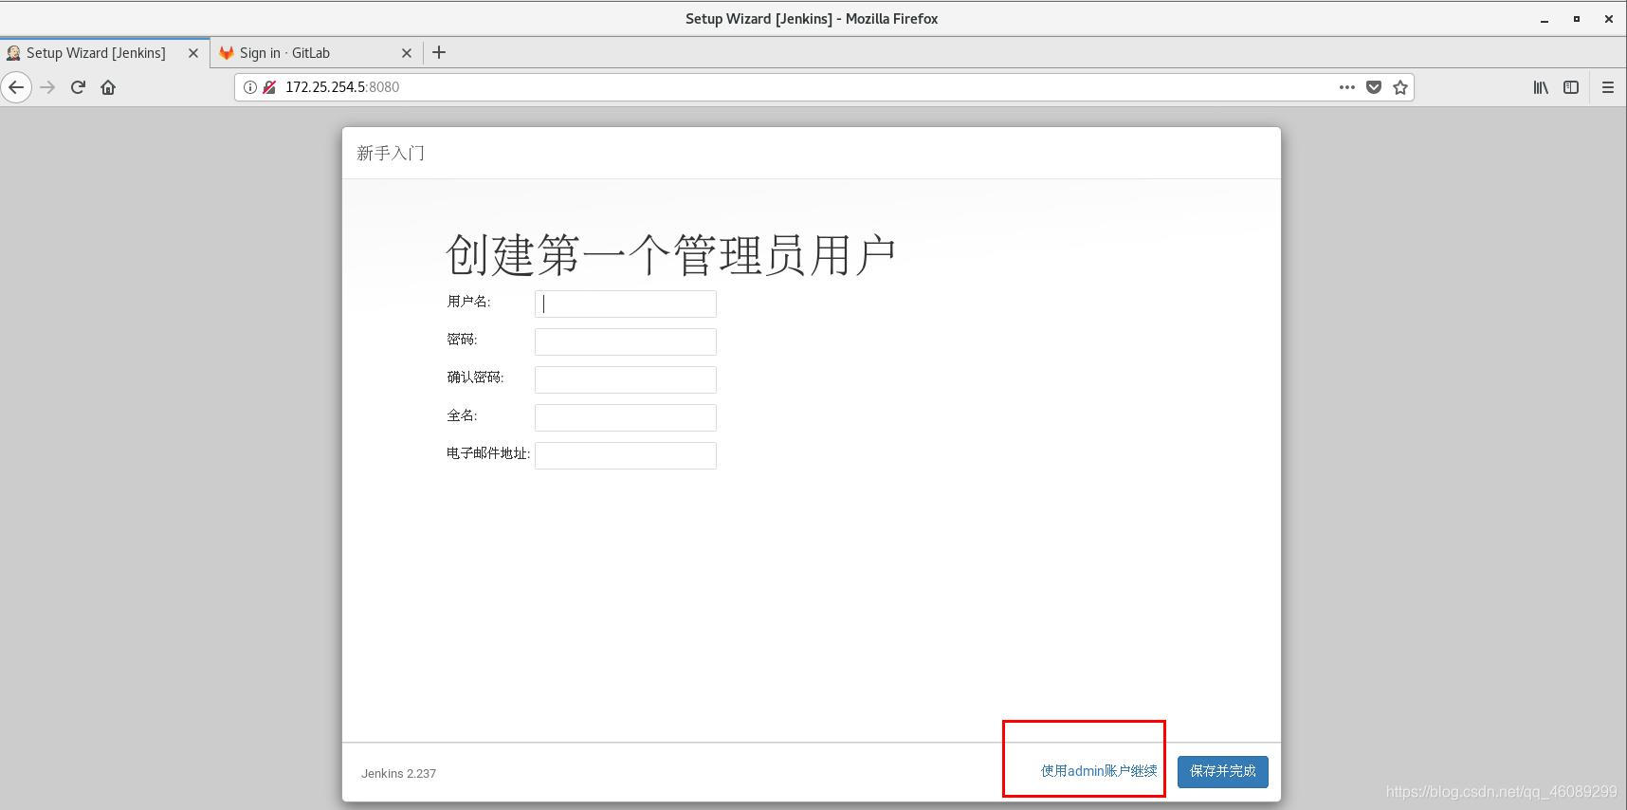The width and height of the screenshot is (1627, 810).
Task: Focus the 用户名 username field
Action: point(626,304)
